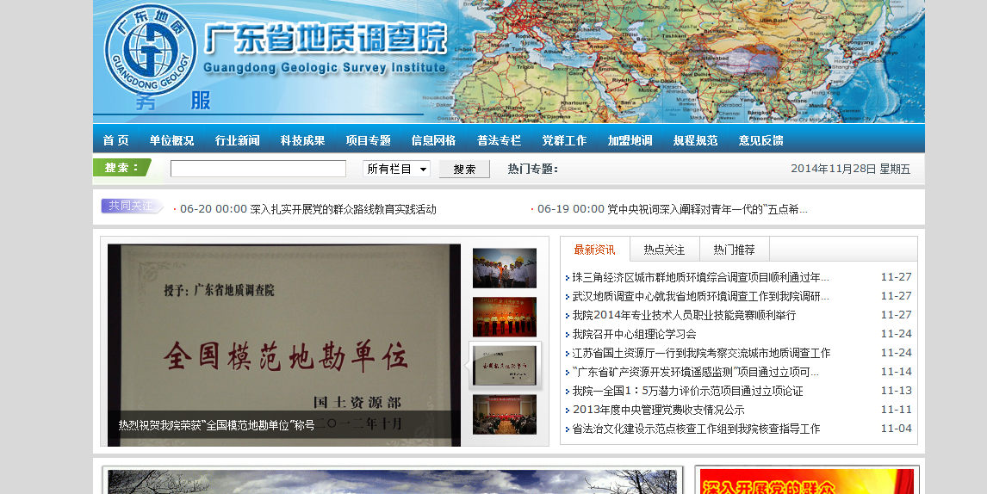Open headline 党中央祝词深入阐释对青年一代

pos(707,209)
